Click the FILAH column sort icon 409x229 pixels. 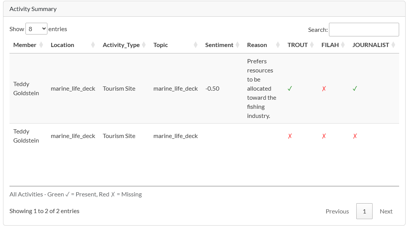coord(343,45)
